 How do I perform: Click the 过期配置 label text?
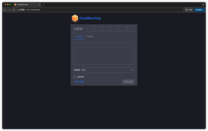77,70
